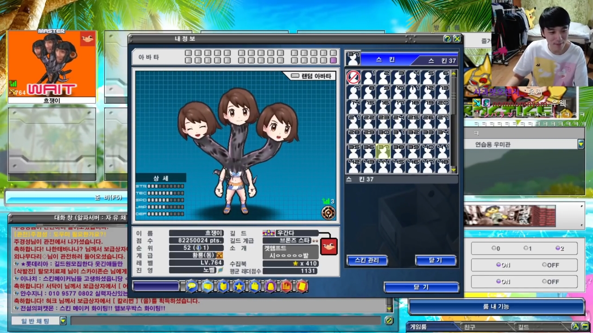Open the red card hexagon icon
The image size is (593, 333).
click(x=302, y=286)
